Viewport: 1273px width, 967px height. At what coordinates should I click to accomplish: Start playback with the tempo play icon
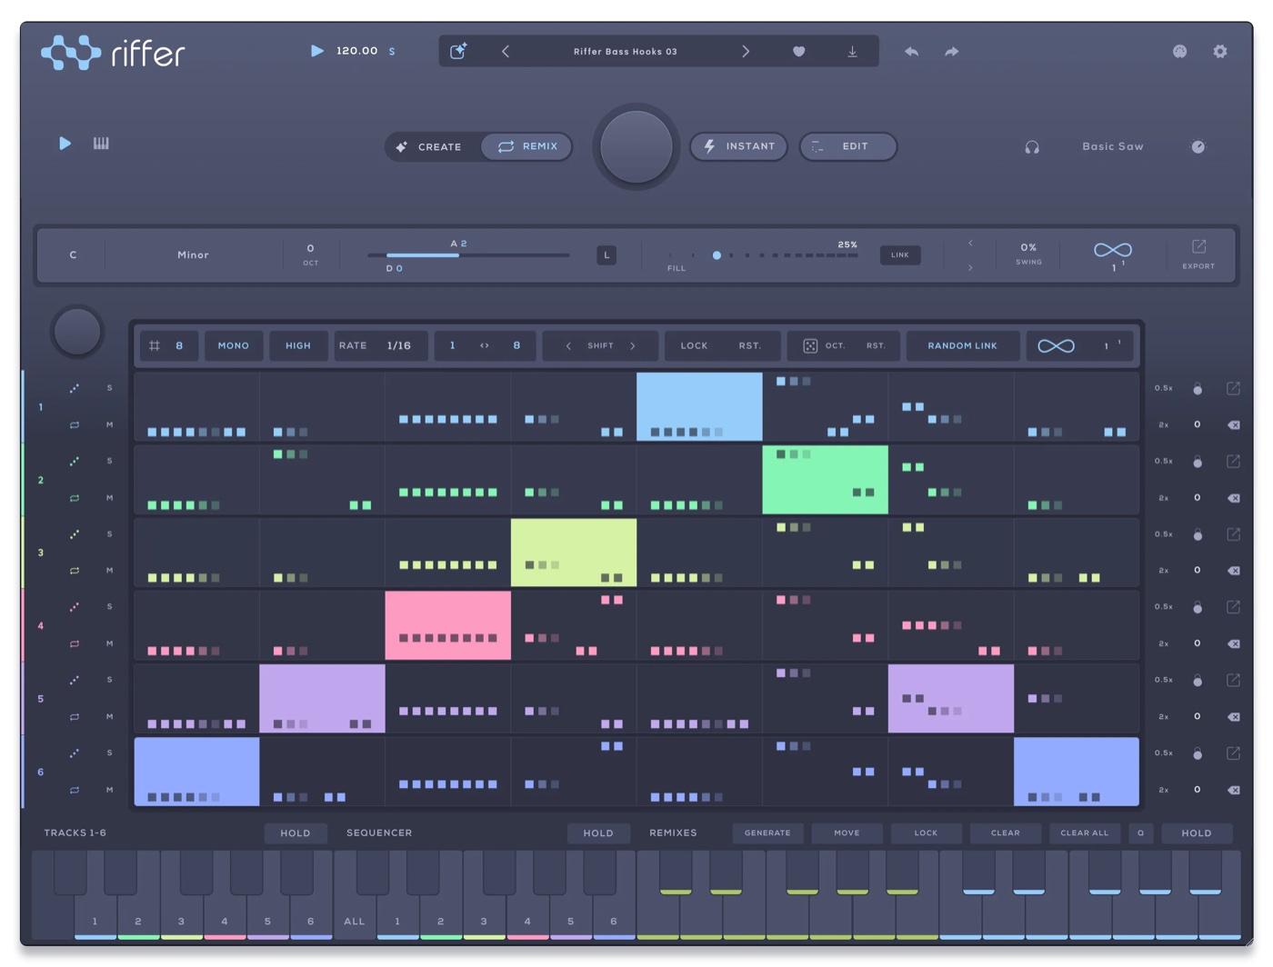click(x=316, y=51)
